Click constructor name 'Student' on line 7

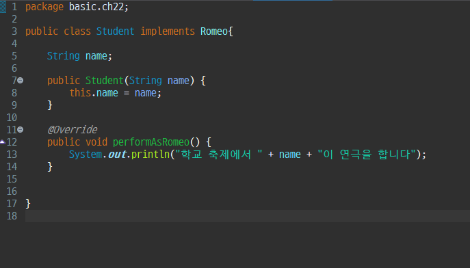click(x=105, y=80)
